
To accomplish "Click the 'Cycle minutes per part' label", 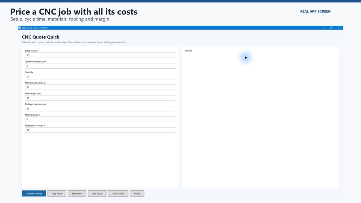I will click(x=35, y=61).
